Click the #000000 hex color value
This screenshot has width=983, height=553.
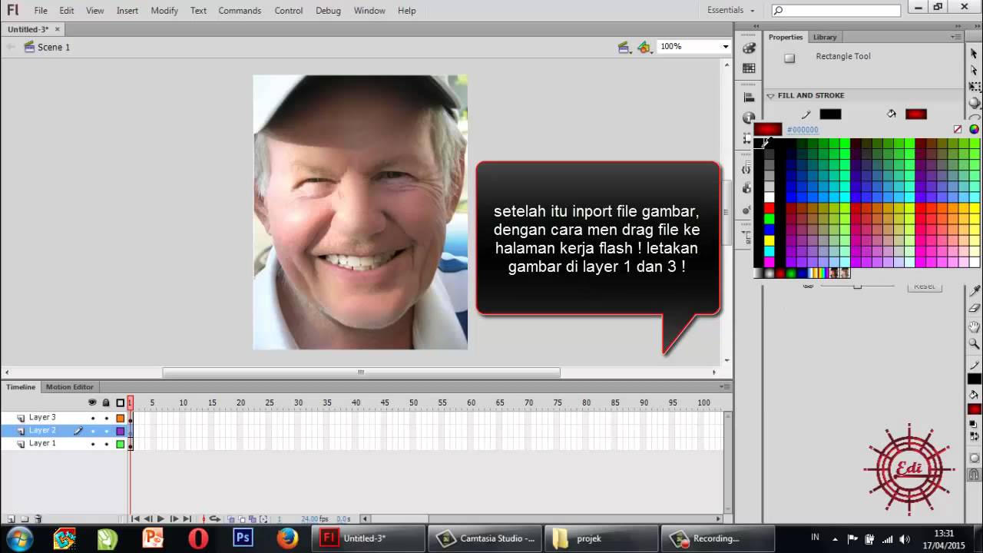pyautogui.click(x=803, y=130)
